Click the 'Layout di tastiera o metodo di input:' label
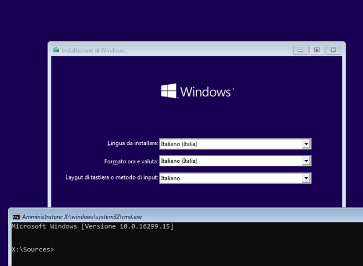The height and width of the screenshot is (266, 363). tap(112, 177)
